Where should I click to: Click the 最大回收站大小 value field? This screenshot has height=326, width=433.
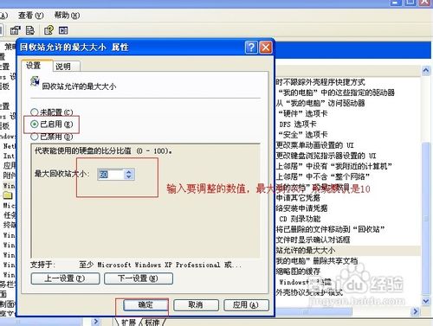pyautogui.click(x=111, y=175)
